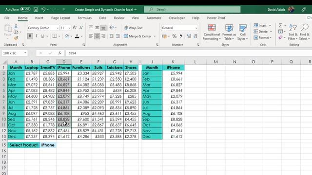Viewport: 312px width, 175px height.
Task: Open the File tab
Action: [7, 18]
